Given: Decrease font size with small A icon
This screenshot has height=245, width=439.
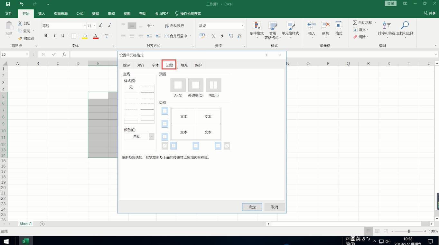Looking at the screenshot, I should (x=109, y=26).
